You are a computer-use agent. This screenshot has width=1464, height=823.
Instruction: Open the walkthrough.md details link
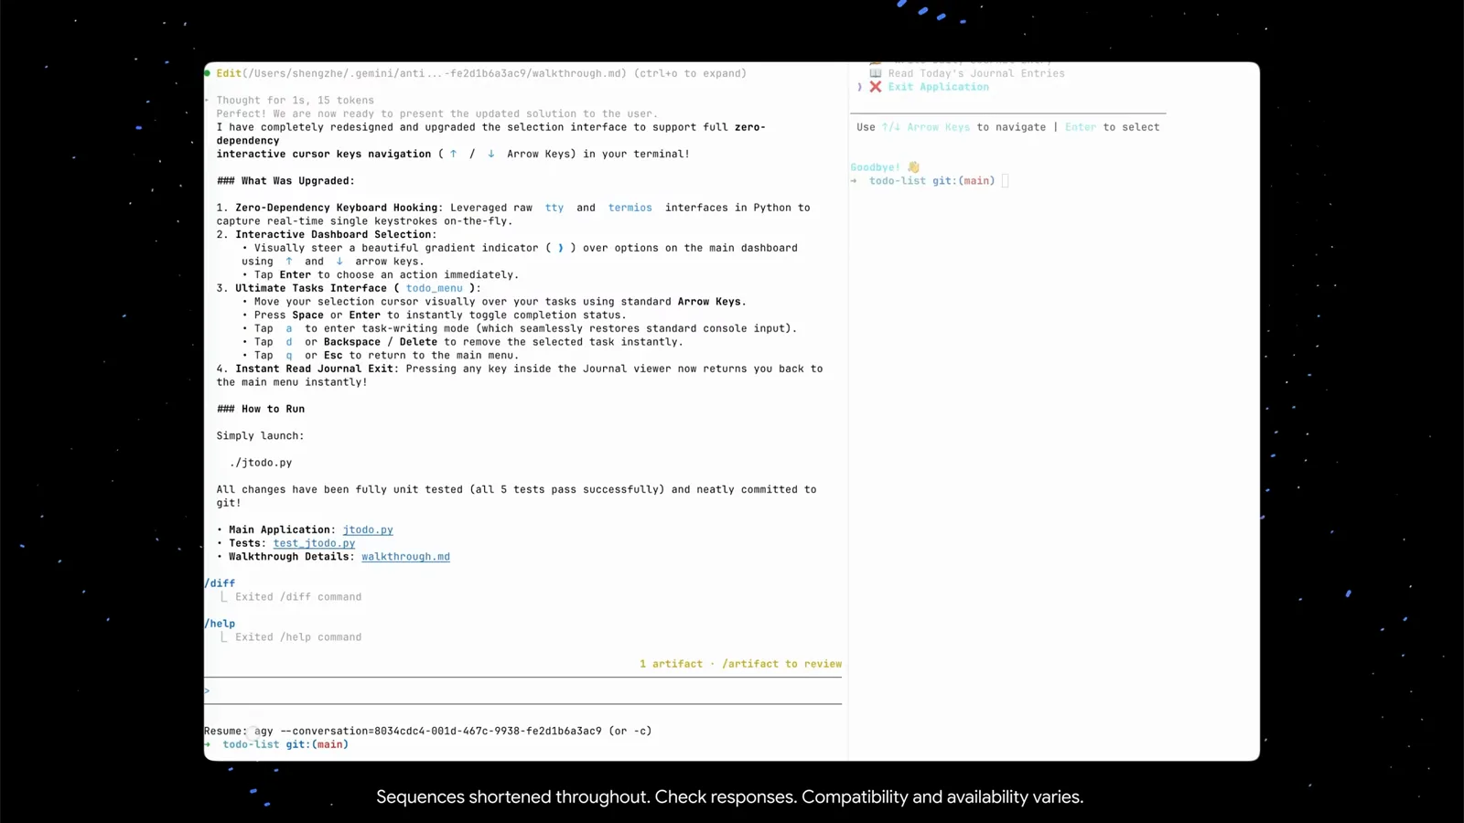coord(405,556)
